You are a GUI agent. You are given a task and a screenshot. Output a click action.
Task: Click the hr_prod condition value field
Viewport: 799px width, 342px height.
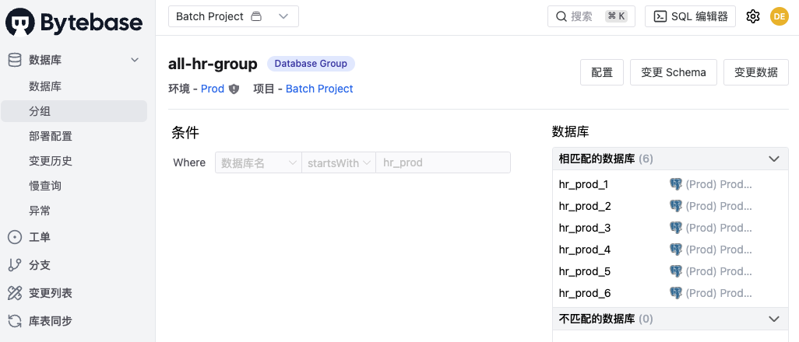442,162
